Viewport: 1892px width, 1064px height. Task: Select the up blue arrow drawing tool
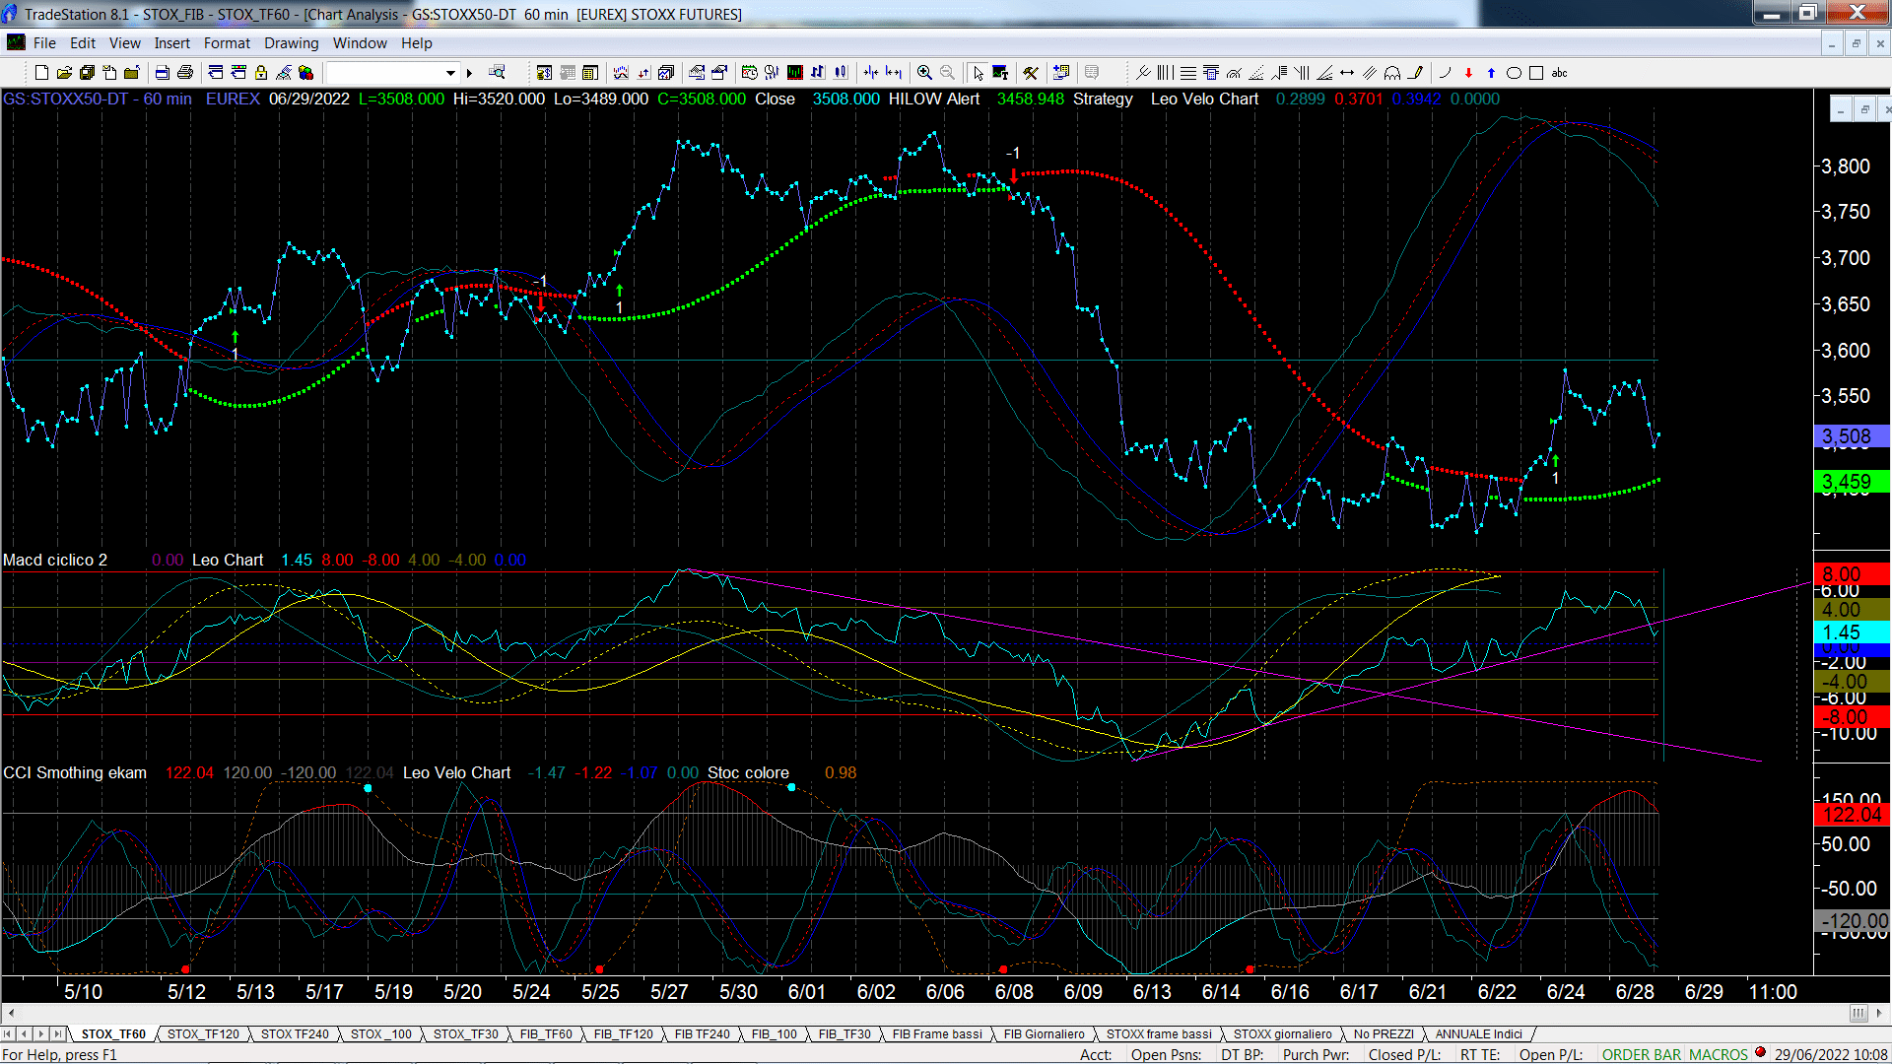coord(1491,73)
